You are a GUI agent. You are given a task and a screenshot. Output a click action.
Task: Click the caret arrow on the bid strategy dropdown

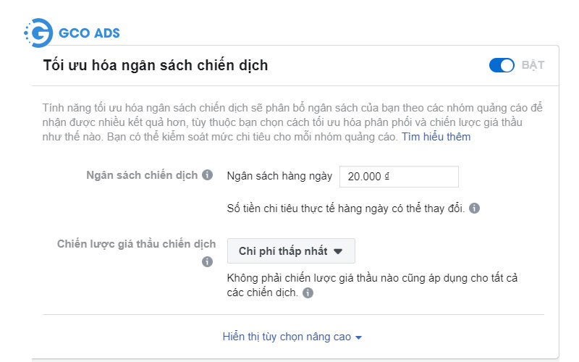point(338,252)
